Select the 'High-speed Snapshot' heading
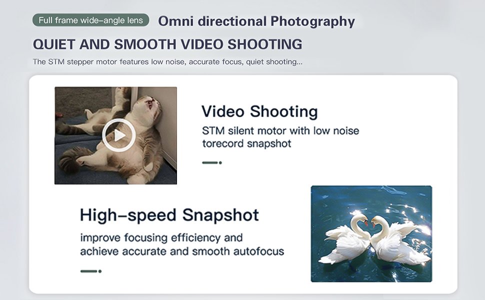The height and width of the screenshot is (300, 485). pos(169,215)
